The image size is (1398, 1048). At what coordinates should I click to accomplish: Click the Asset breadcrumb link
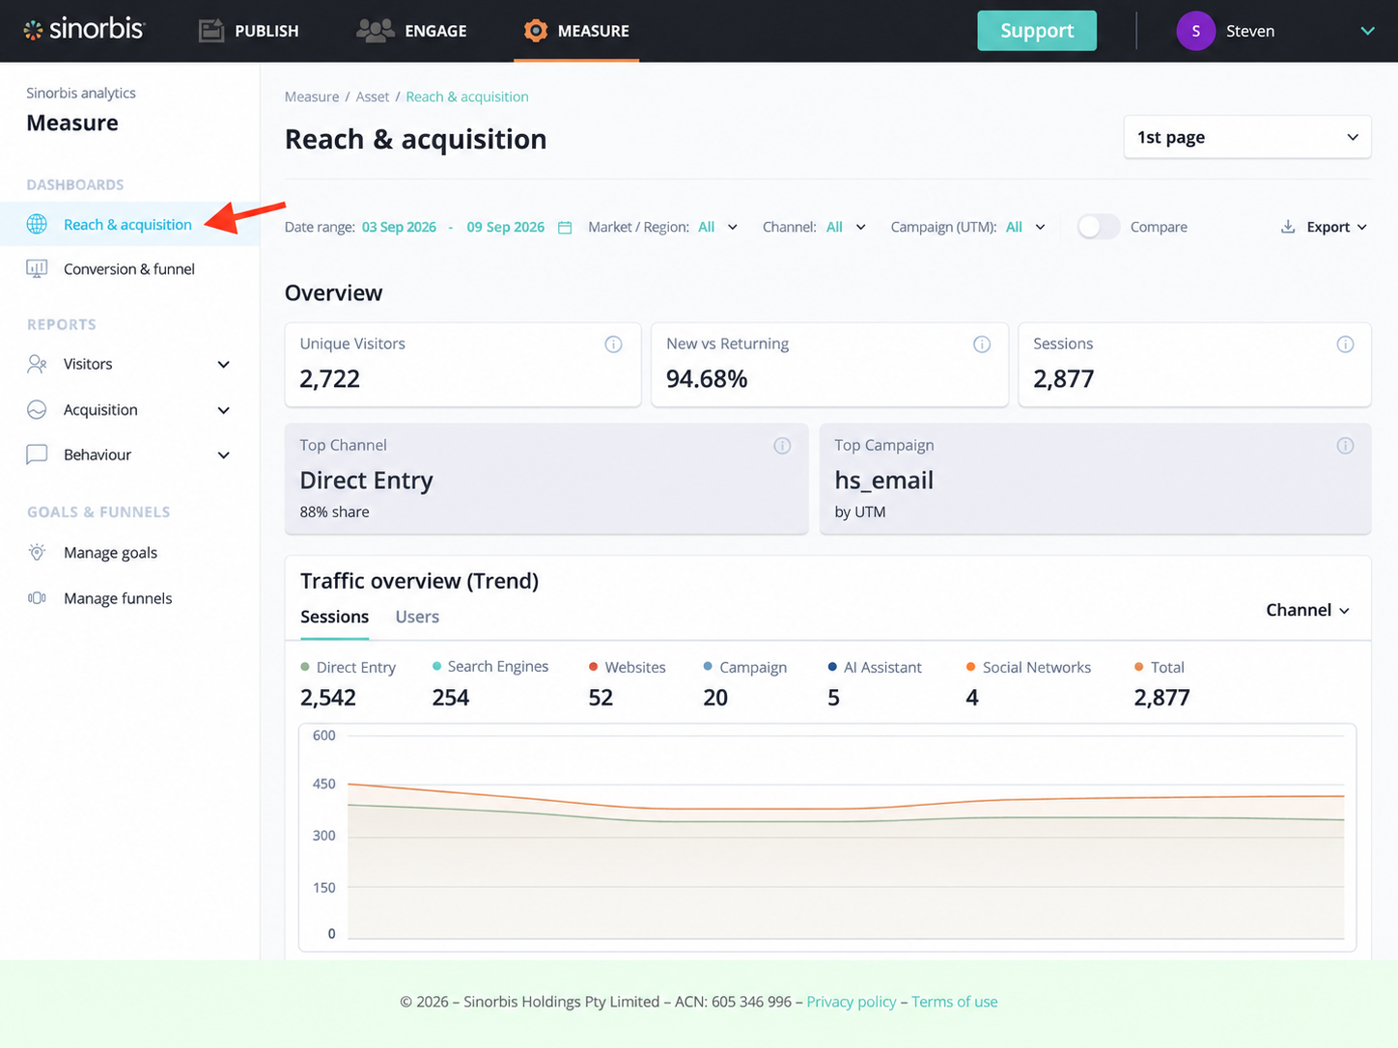click(x=373, y=97)
